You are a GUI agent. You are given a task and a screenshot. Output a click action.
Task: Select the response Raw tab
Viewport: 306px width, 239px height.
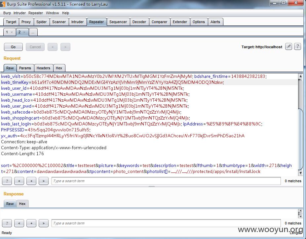click(10, 204)
